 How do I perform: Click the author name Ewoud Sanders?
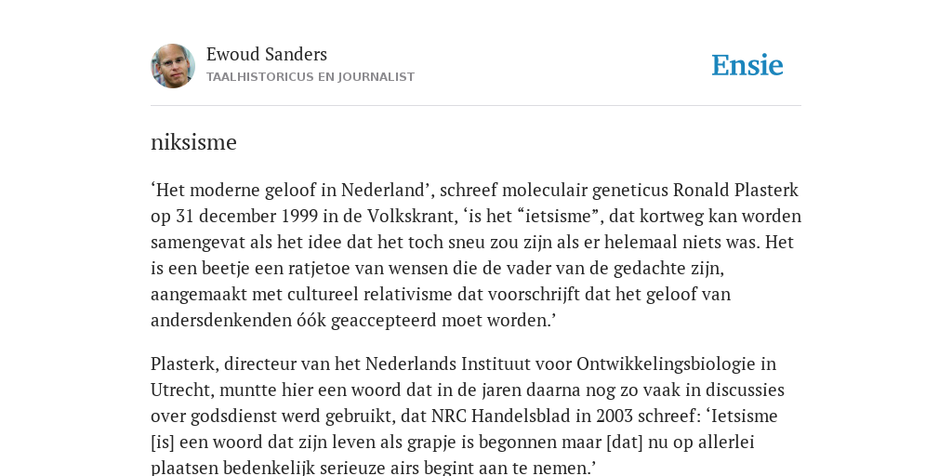click(x=267, y=55)
